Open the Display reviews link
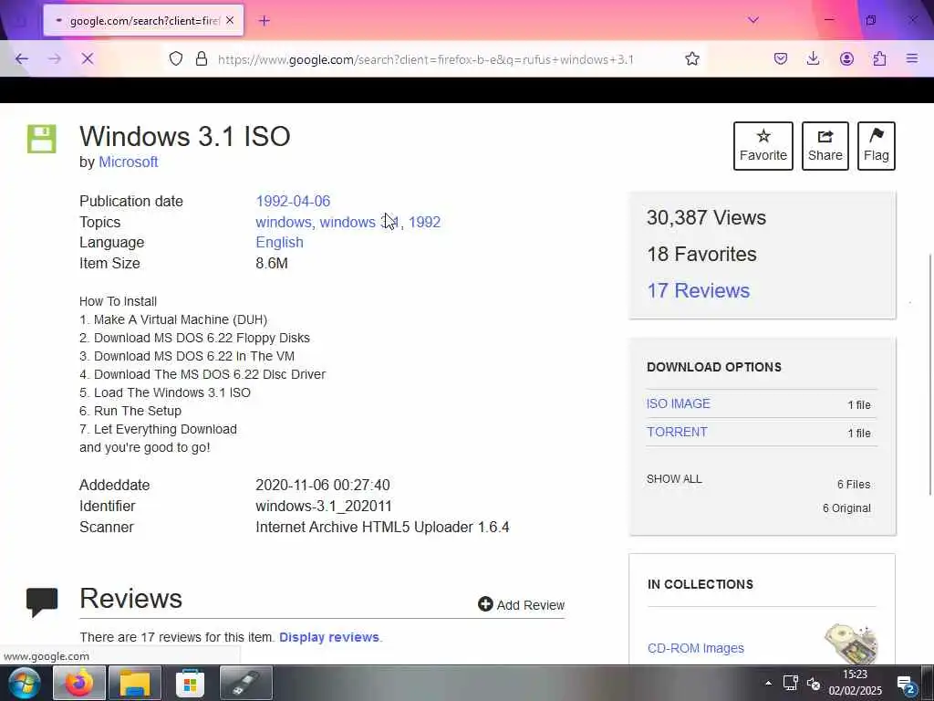Screen dimensions: 934x701 click(328, 637)
